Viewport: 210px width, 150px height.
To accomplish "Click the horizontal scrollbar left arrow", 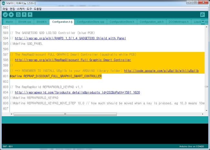I will [x=11, y=114].
